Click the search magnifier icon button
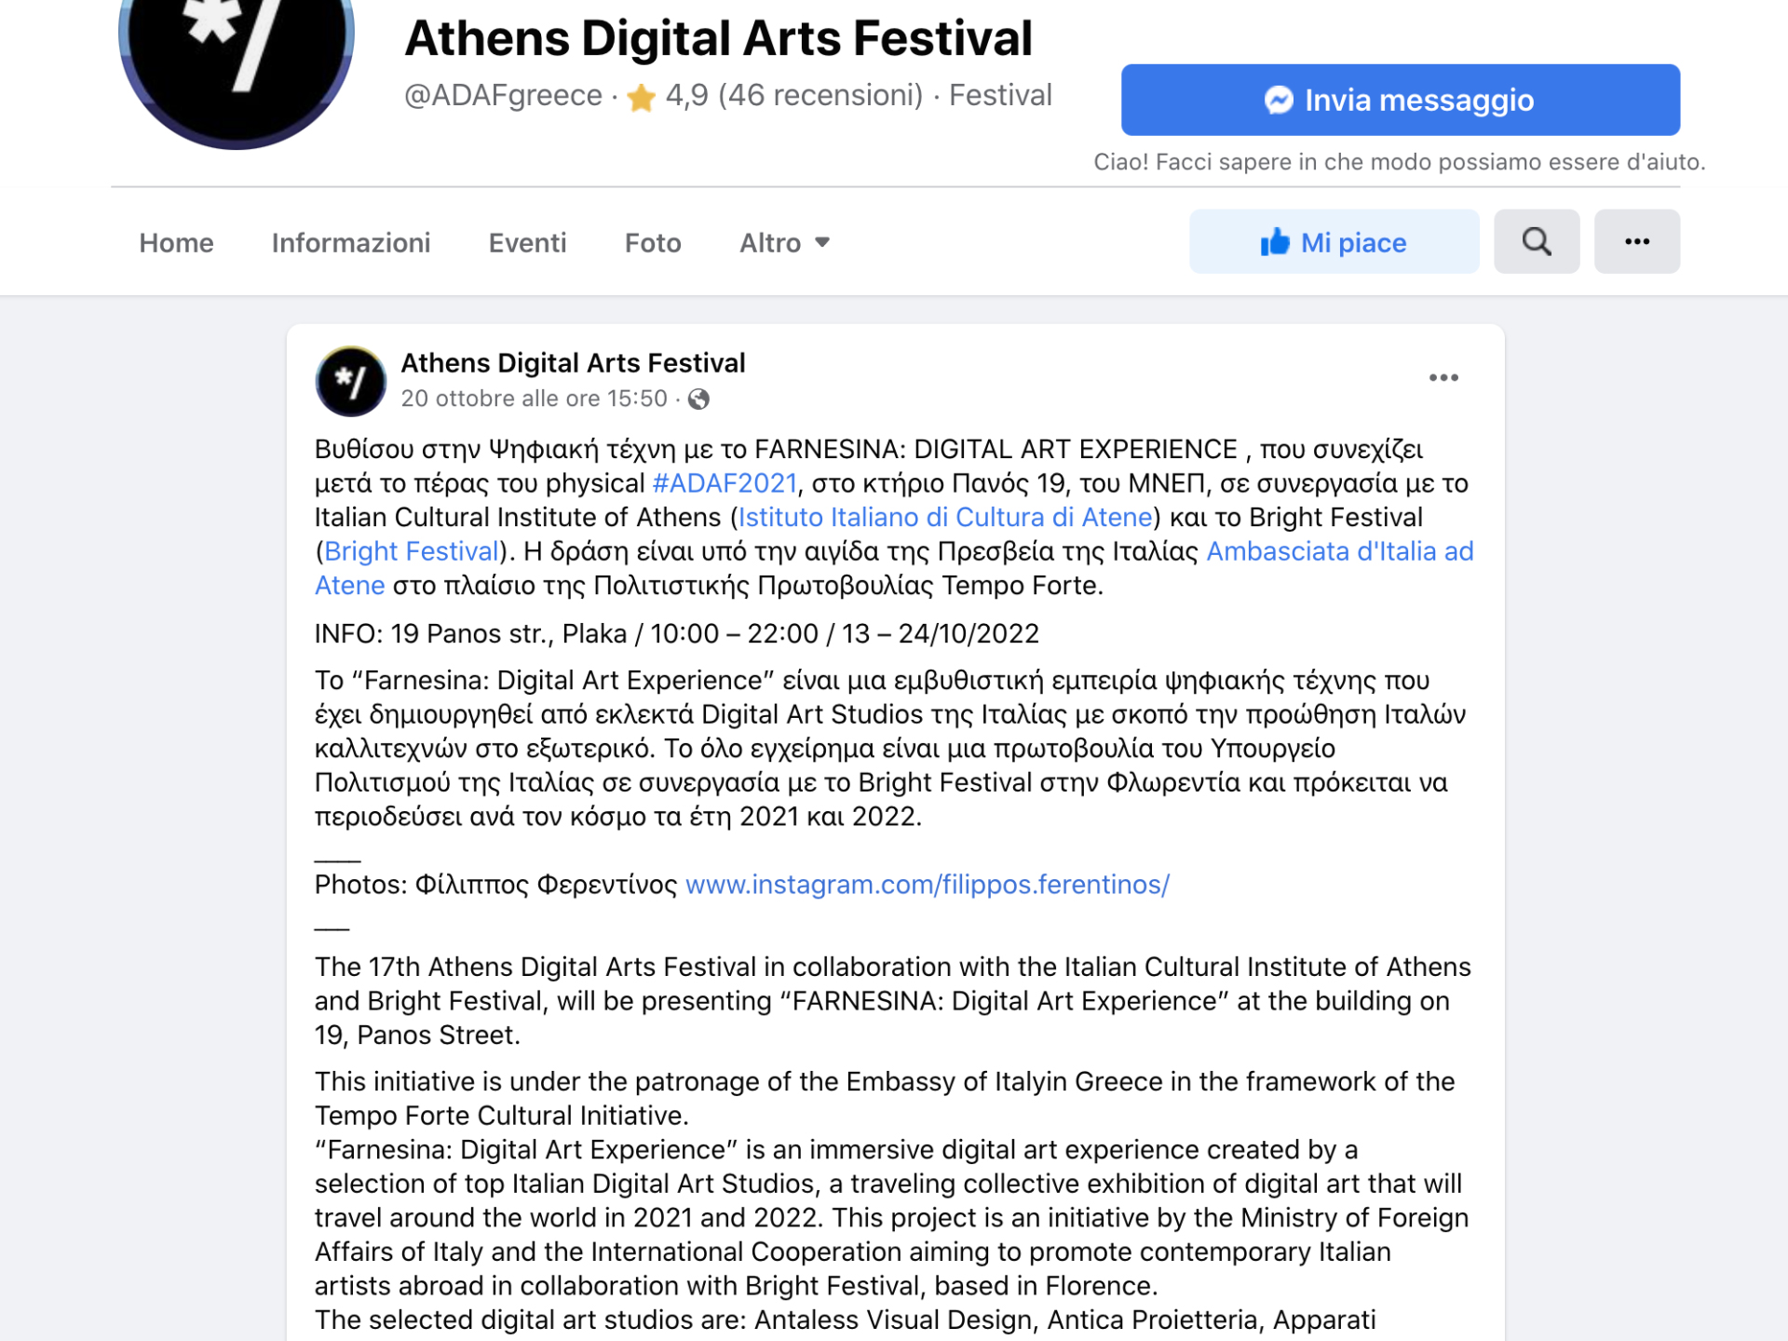 (x=1536, y=242)
